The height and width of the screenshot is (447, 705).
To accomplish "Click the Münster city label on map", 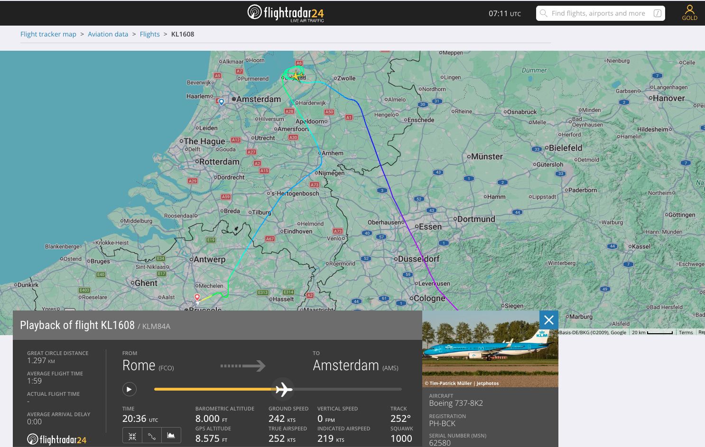I will (x=487, y=156).
